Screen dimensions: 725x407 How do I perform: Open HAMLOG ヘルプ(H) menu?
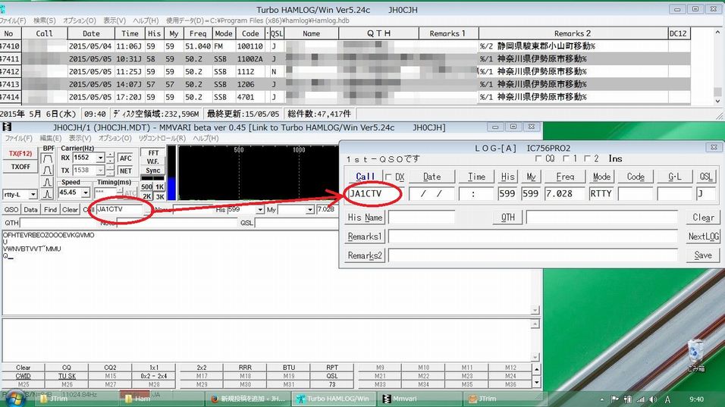(145, 20)
